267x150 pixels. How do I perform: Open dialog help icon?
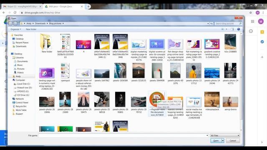(x=239, y=29)
